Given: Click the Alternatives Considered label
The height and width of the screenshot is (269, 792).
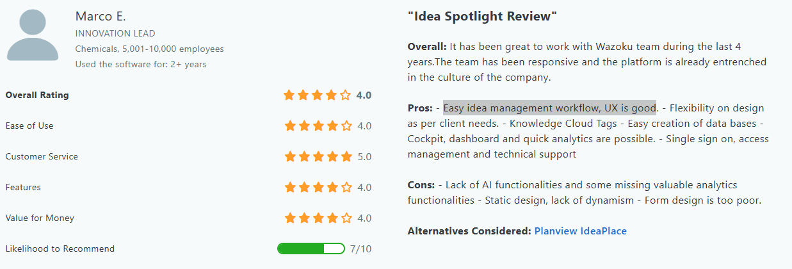Looking at the screenshot, I should click(x=469, y=231).
